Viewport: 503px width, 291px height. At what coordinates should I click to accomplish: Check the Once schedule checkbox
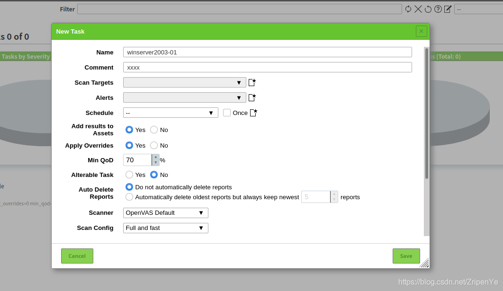pos(227,113)
